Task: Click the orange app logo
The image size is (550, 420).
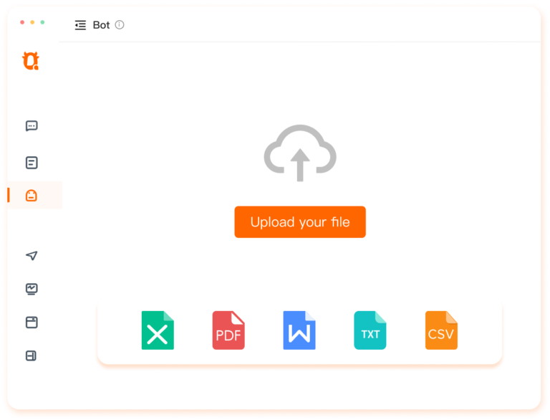Action: point(31,61)
